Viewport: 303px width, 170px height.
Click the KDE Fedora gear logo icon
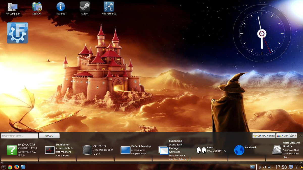pyautogui.click(x=17, y=33)
